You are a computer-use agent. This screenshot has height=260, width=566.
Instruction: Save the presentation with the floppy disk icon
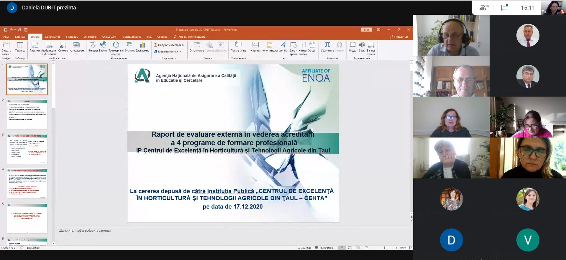click(6, 30)
